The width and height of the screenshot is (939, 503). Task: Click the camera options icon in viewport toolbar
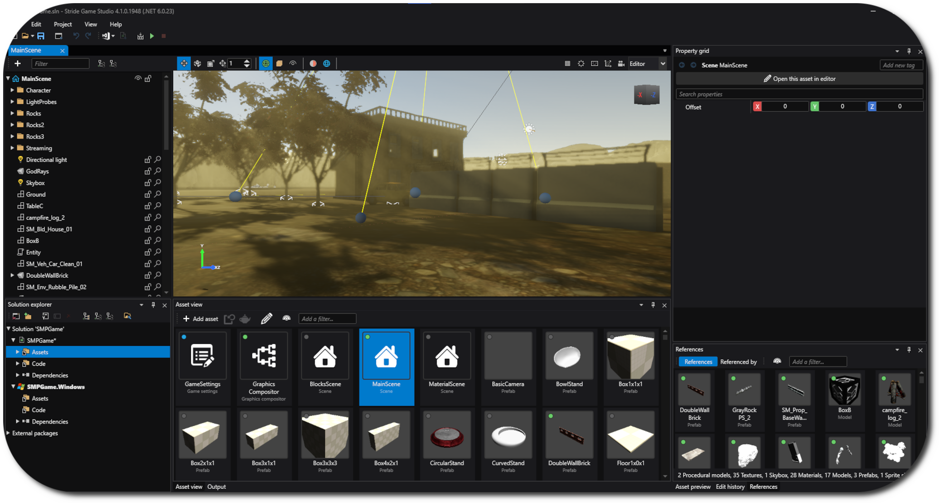pyautogui.click(x=621, y=63)
